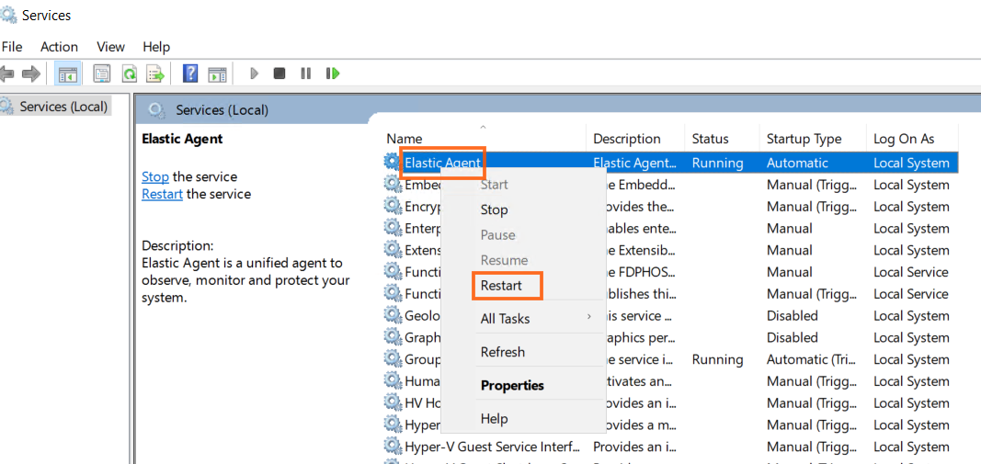Screen dimensions: 981x464
Task: Click the Export List toolbar icon
Action: [x=155, y=74]
